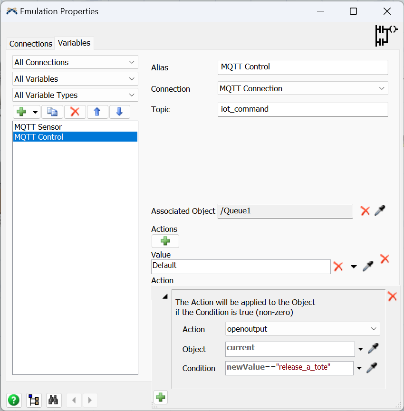Switch to the Connections tab
404x411 pixels.
tap(31, 44)
